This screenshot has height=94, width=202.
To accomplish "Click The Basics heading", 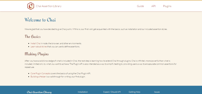I will [33, 36].
